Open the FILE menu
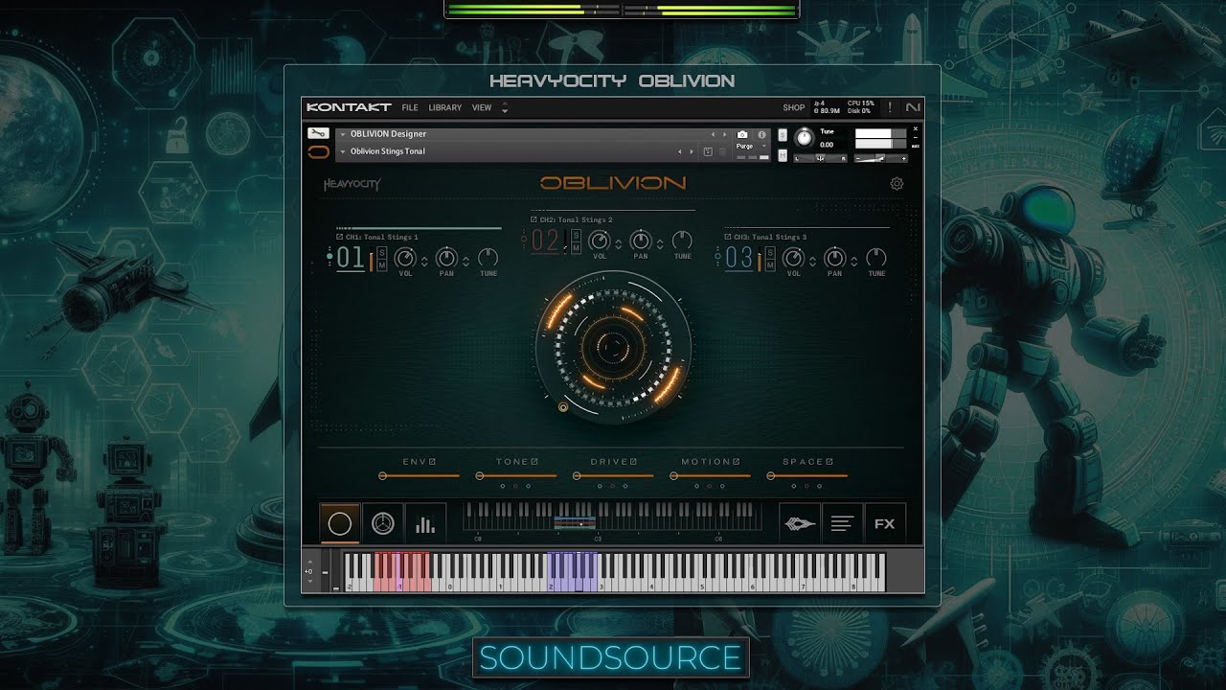This screenshot has height=690, width=1226. coord(410,107)
